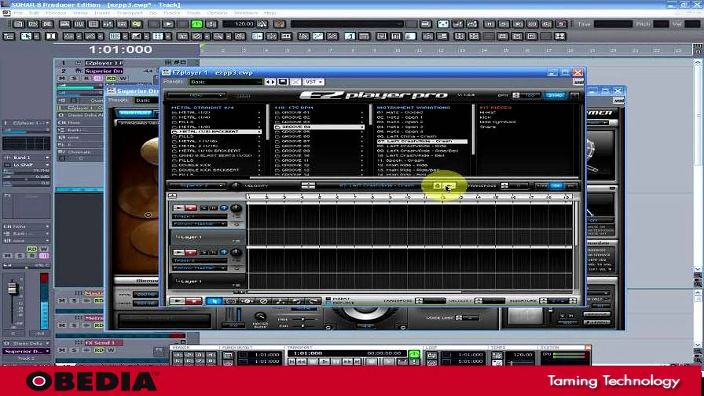This screenshot has width=704, height=396.
Task: Click Ride Cymbals under Kit Pieces
Action: click(x=498, y=122)
